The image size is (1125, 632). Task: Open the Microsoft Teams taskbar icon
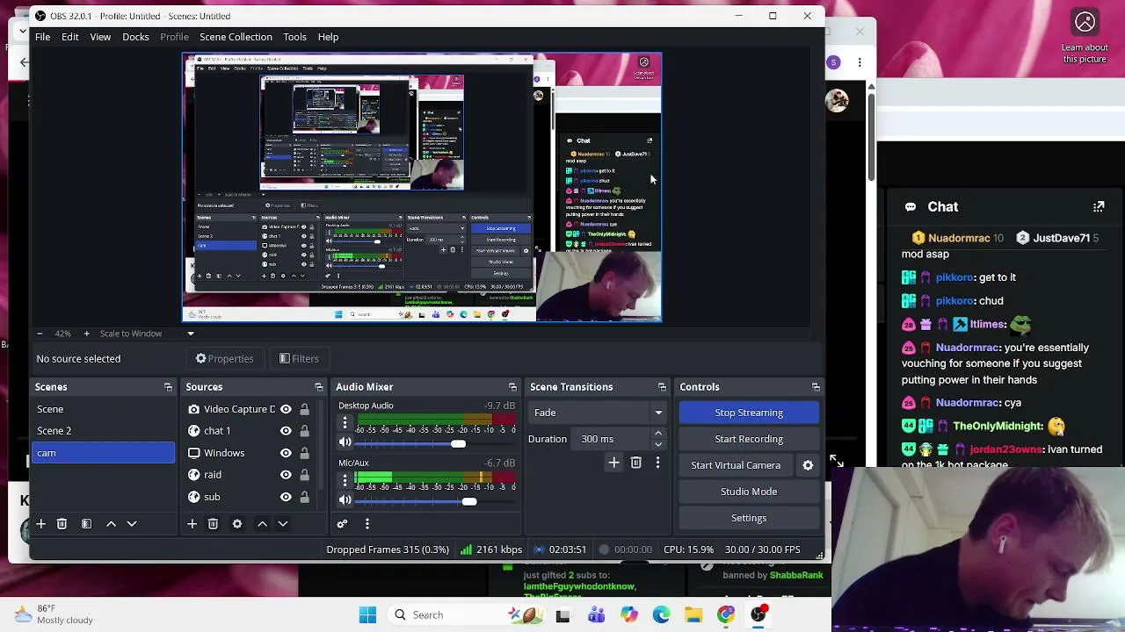pyautogui.click(x=596, y=615)
